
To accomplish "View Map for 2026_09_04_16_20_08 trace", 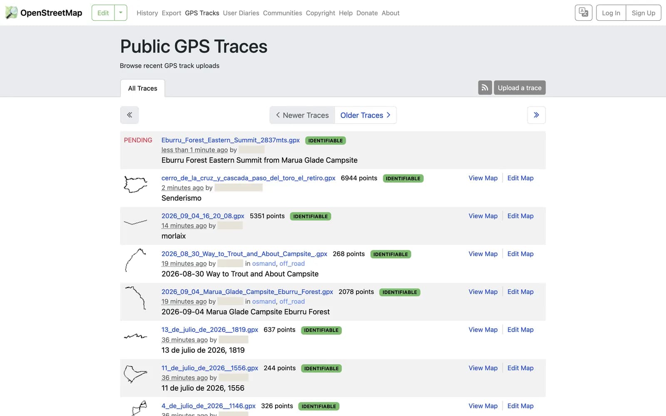I will pos(483,216).
